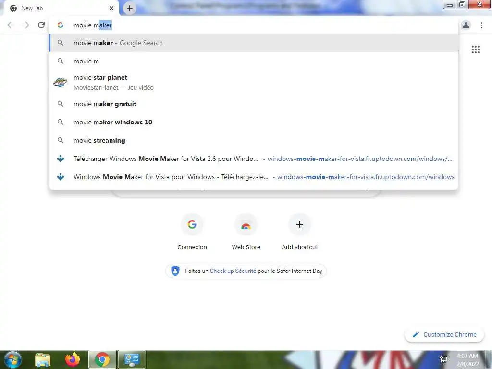This screenshot has width=492, height=369.
Task: Open the Windows Start menu
Action: coord(13,359)
